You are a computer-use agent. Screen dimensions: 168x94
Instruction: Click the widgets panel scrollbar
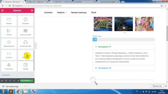(34, 61)
